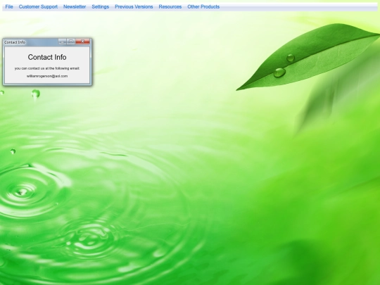Open the Other Products menu
The height and width of the screenshot is (285, 380).
click(x=203, y=7)
